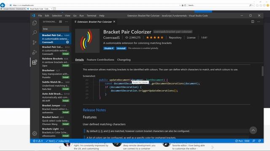Image resolution: width=270 pixels, height=151 pixels.
Task: Click the scroll-to-top round arrow button
Action: point(253,130)
